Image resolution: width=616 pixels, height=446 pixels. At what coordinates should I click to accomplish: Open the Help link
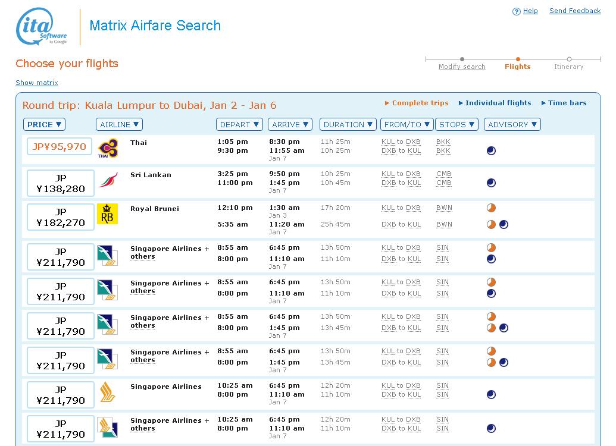click(x=530, y=11)
